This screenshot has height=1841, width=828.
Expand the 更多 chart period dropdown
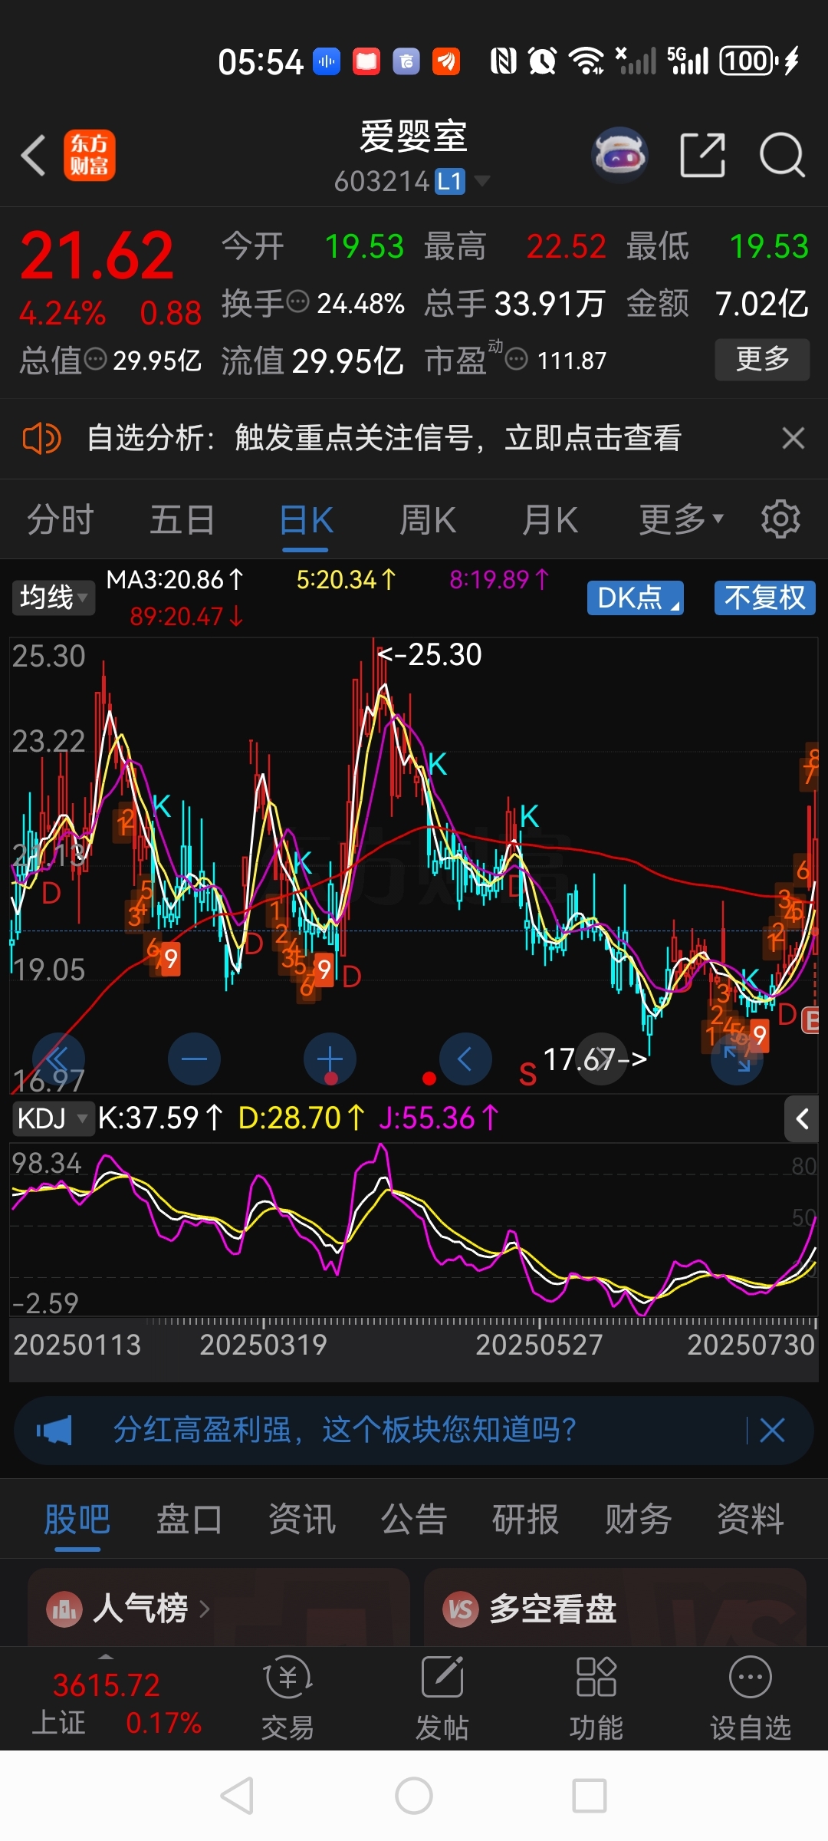tap(682, 519)
